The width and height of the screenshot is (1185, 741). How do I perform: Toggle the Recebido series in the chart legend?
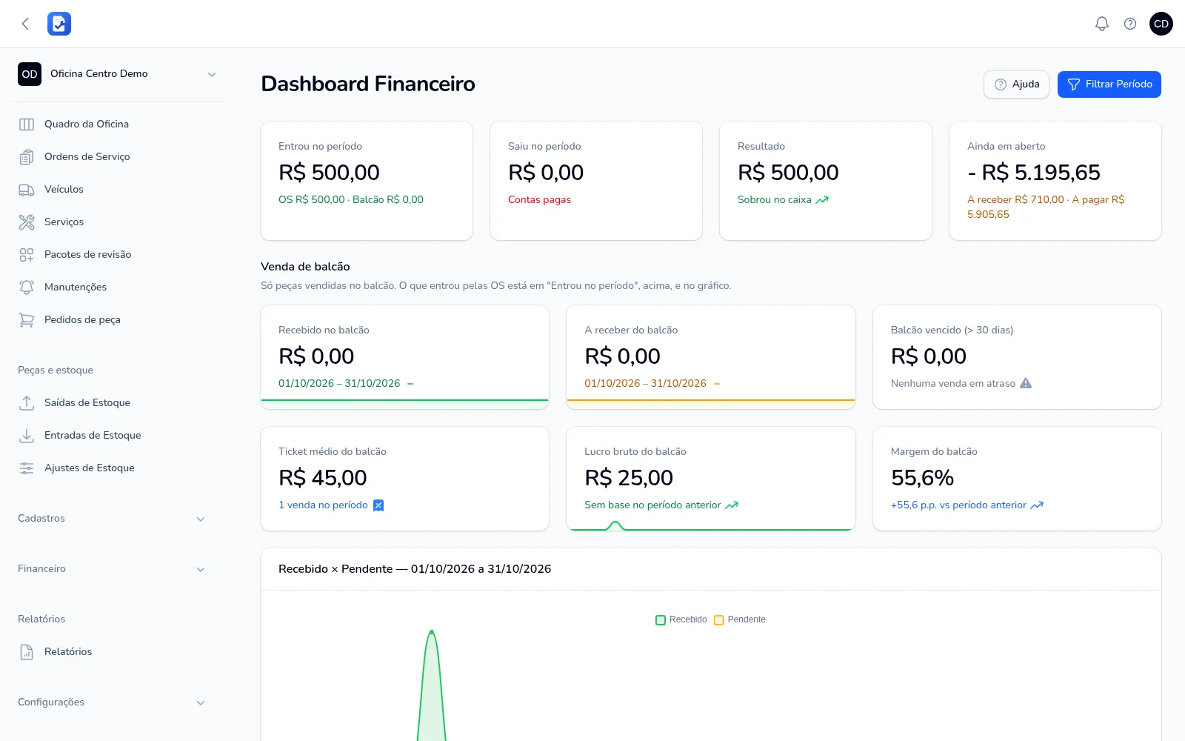coord(681,619)
